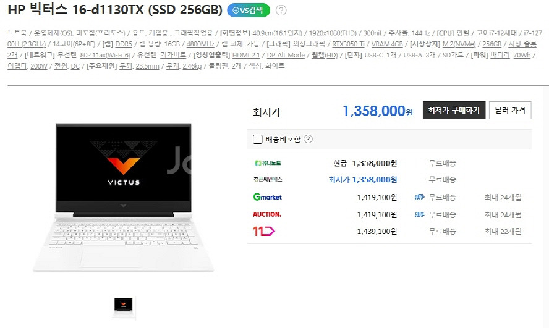The height and width of the screenshot is (328, 549).
Task: Open the 정은씨앤에스 seller logo
Action: (268, 179)
